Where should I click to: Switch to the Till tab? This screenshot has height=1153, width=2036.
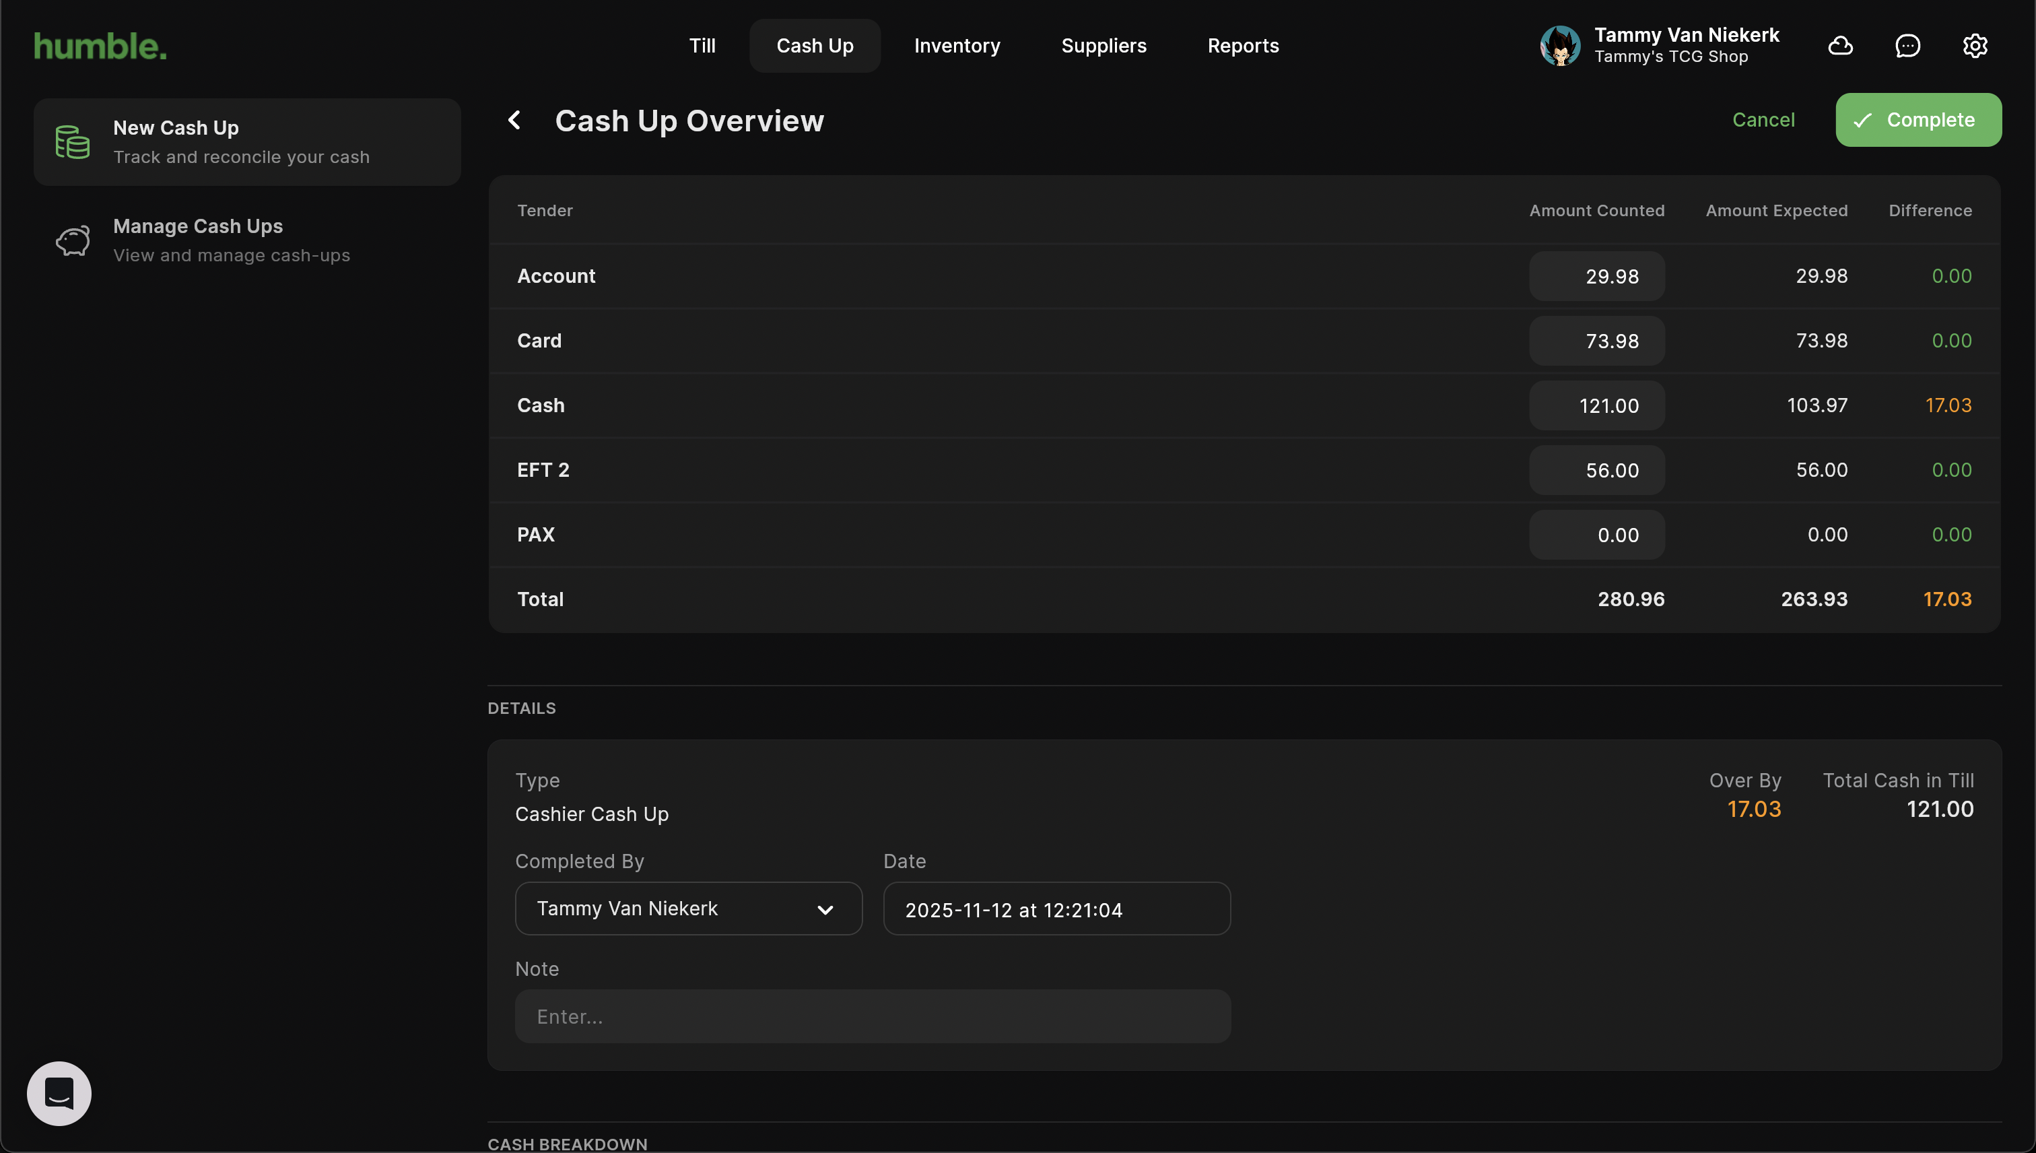[702, 46]
